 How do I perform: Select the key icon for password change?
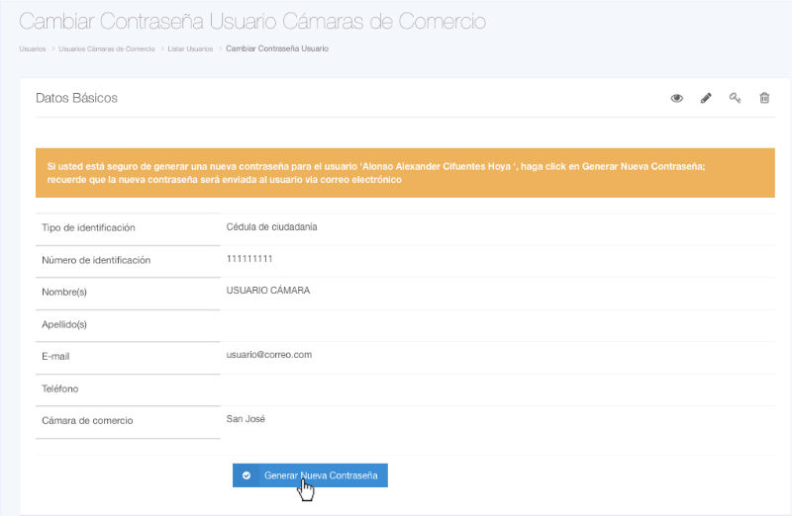pos(735,99)
